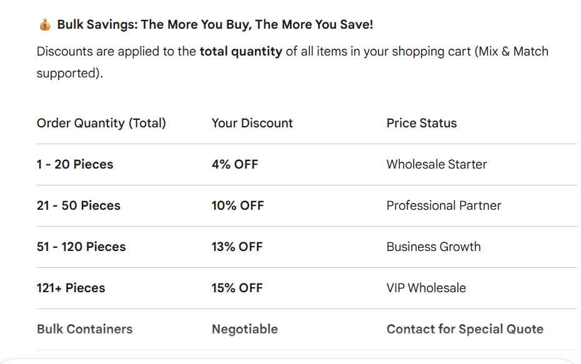Select the Your Discount column header
Viewport: 581px width, 364px height.
coord(252,123)
